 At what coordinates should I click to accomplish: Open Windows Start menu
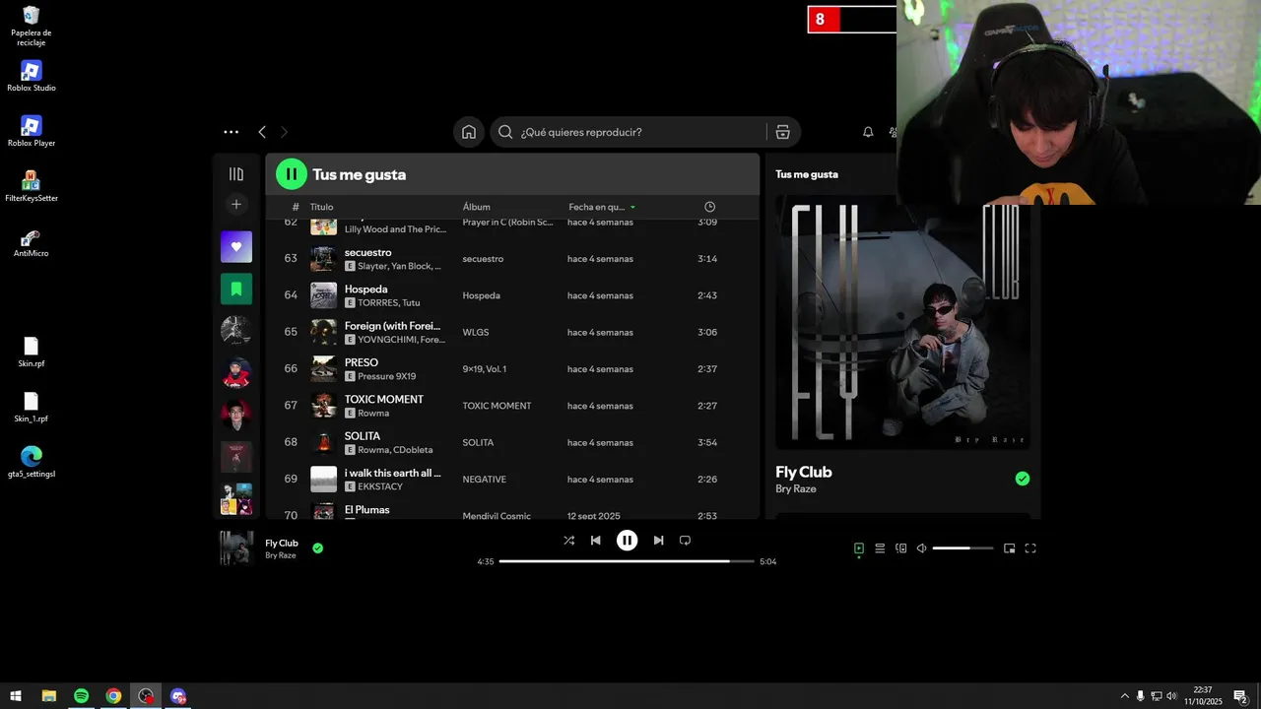(x=16, y=696)
